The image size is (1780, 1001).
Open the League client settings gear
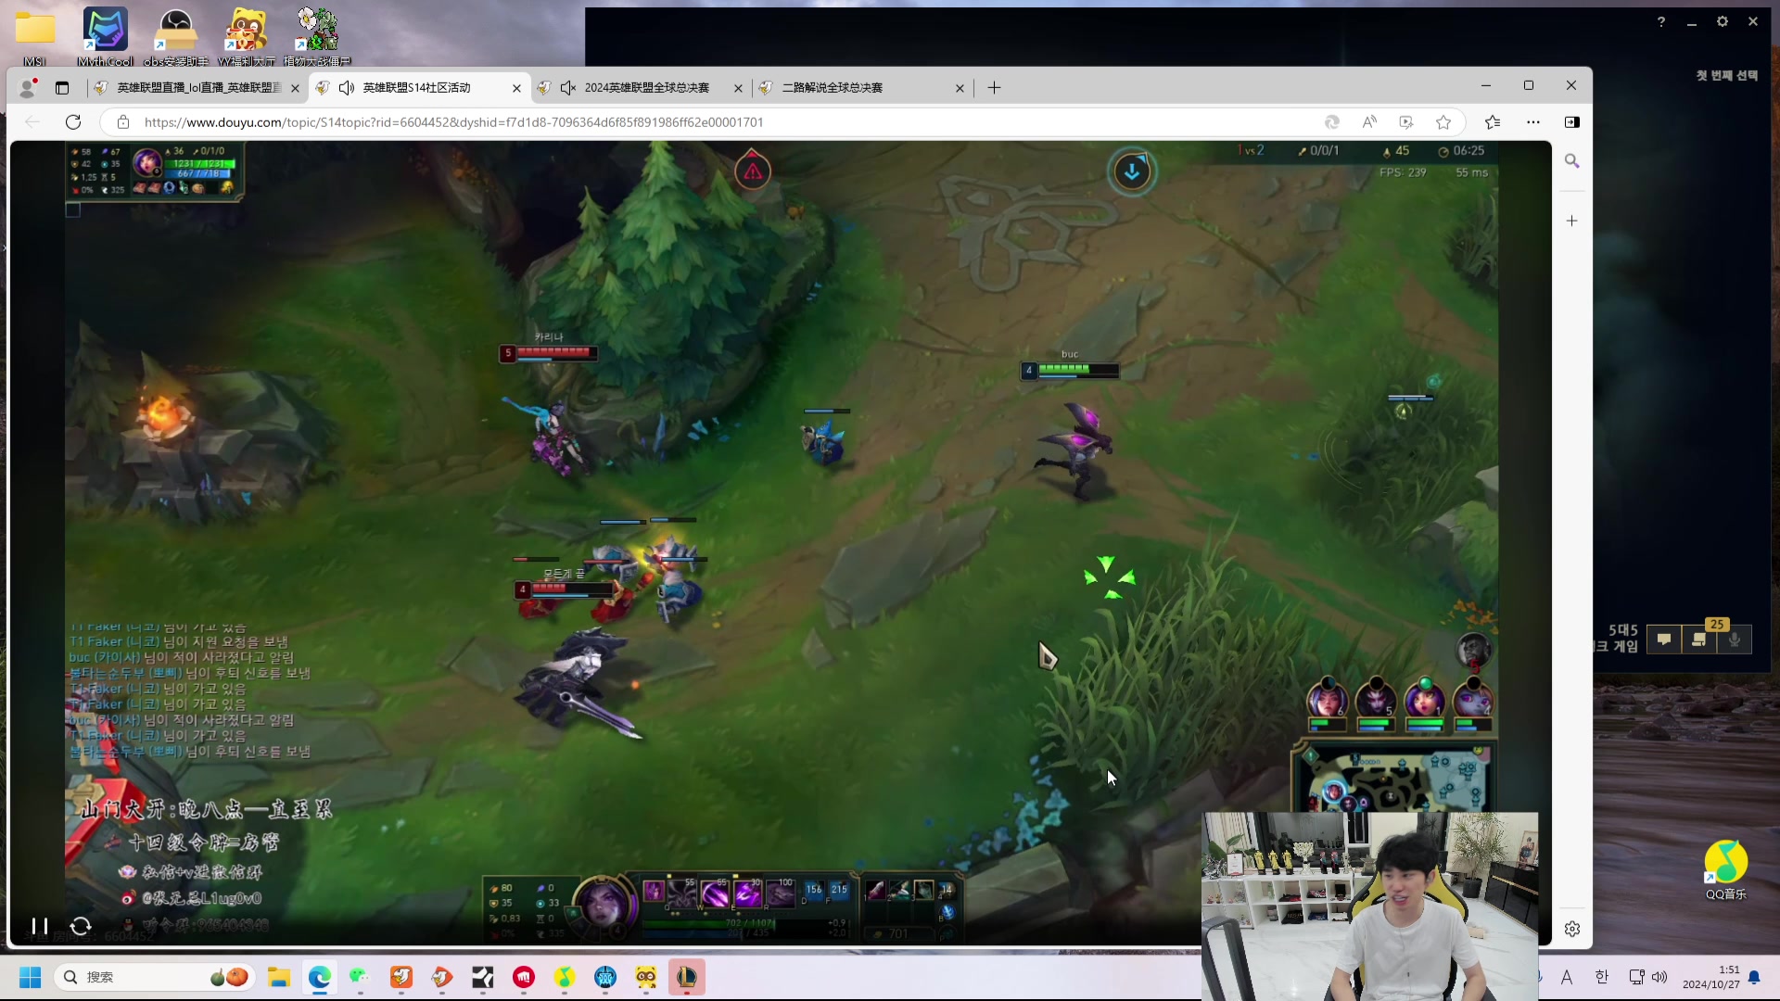coord(1723,21)
